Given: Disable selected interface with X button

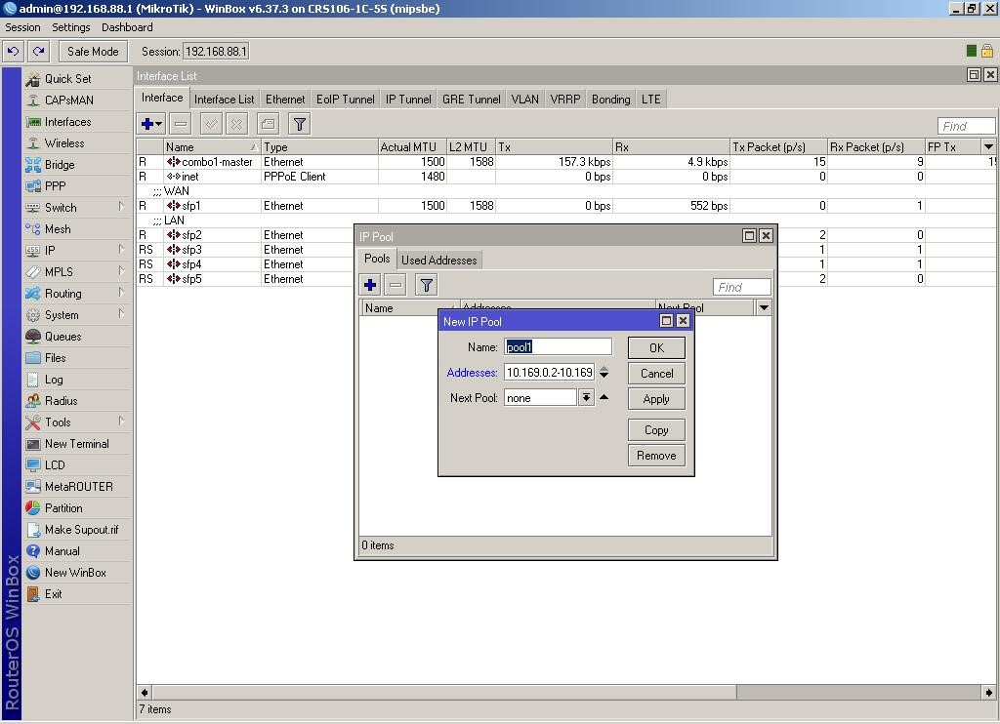Looking at the screenshot, I should click(x=236, y=124).
